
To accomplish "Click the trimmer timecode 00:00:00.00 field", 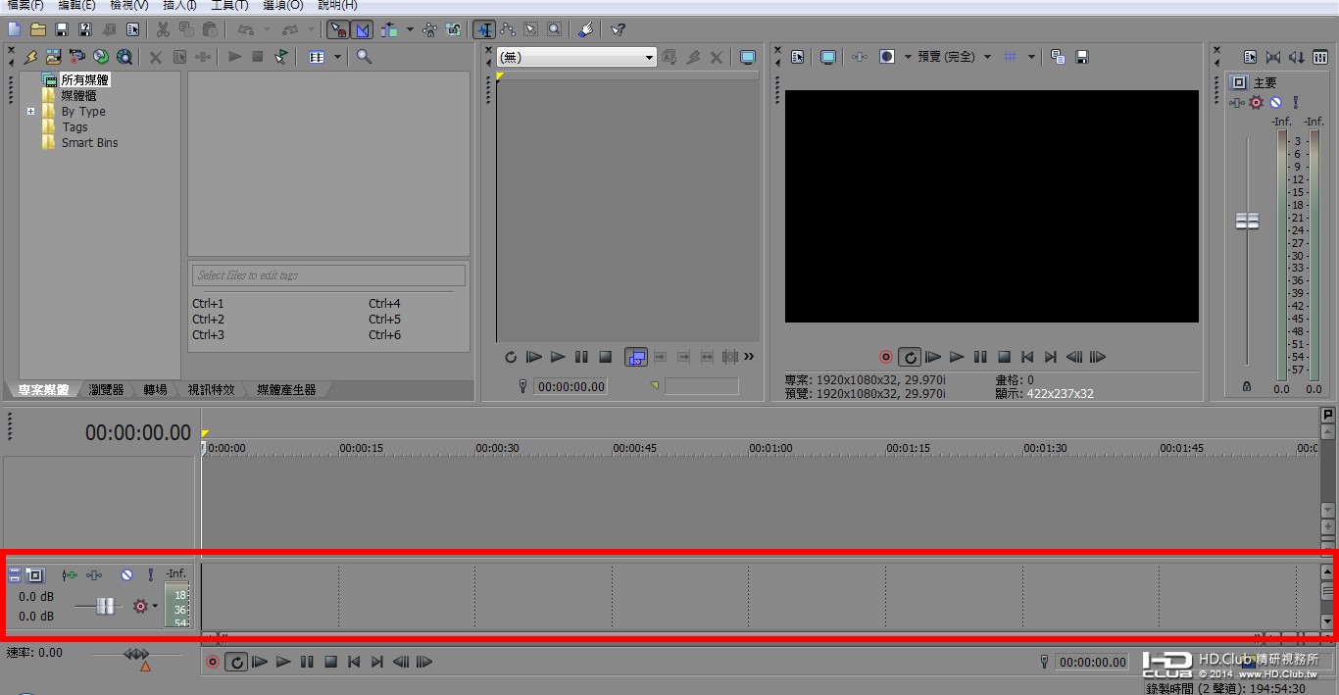I will coord(570,387).
